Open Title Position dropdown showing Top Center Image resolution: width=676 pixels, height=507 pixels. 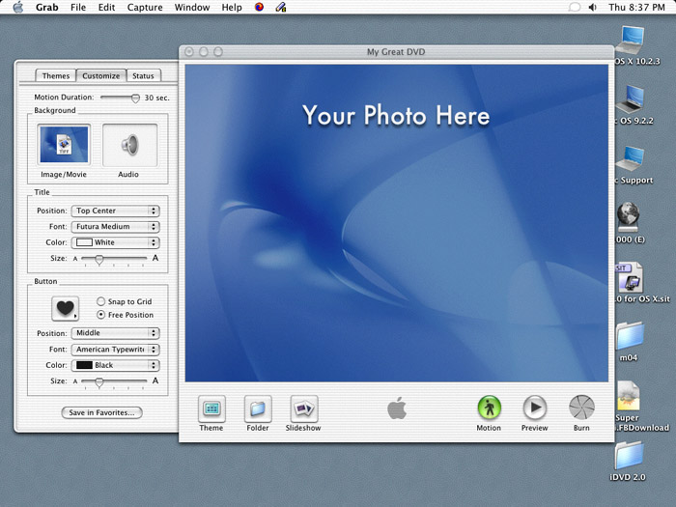coord(115,211)
